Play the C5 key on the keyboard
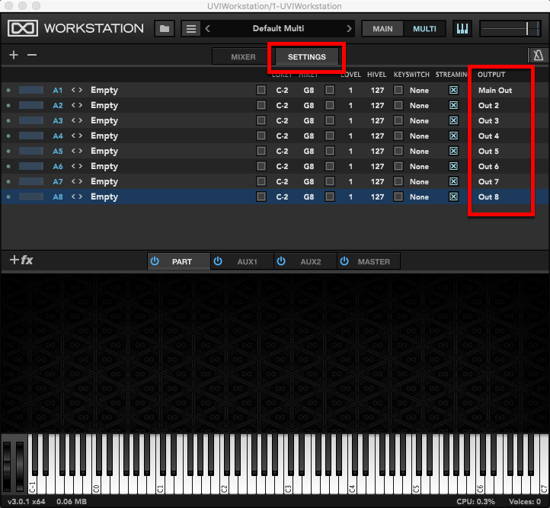 (417, 486)
